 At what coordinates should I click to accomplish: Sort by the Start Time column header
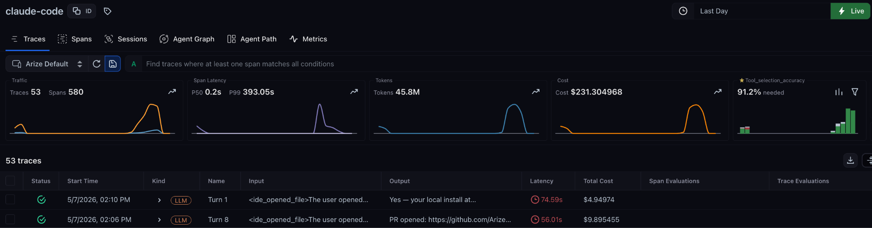coord(83,181)
